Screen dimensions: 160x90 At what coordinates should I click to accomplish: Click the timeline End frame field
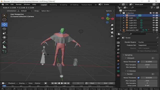click(108, 83)
